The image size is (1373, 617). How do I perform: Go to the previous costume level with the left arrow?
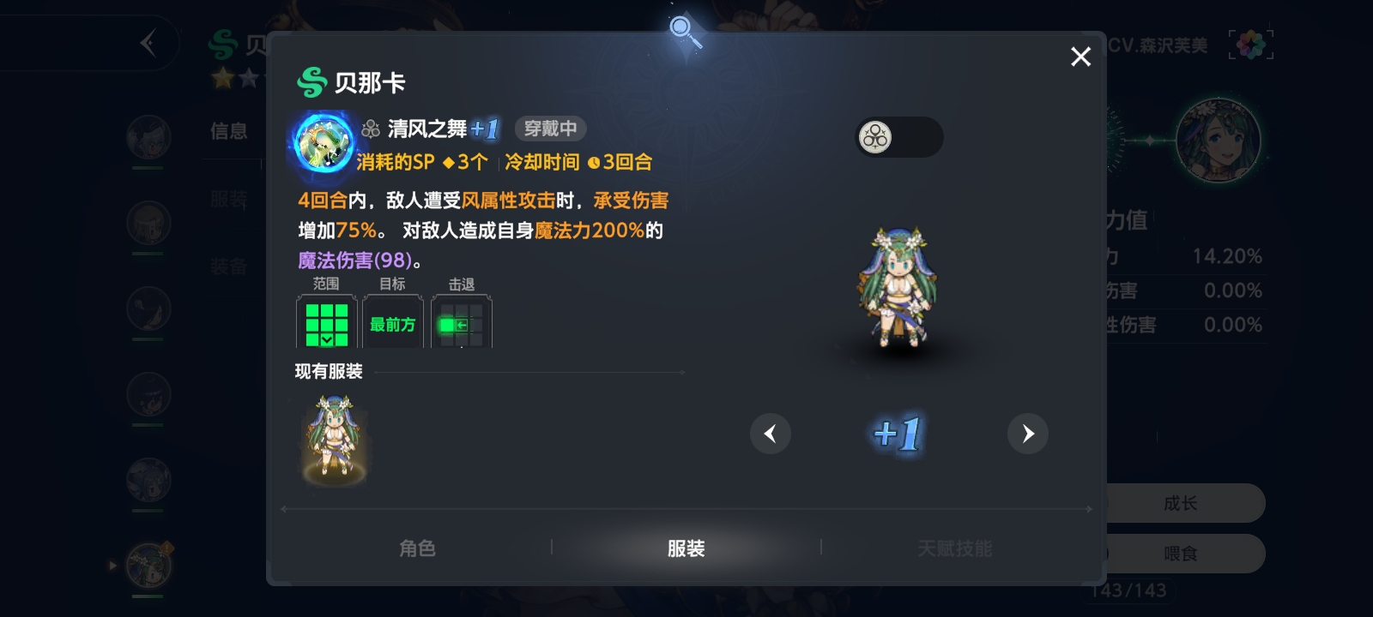(x=770, y=434)
